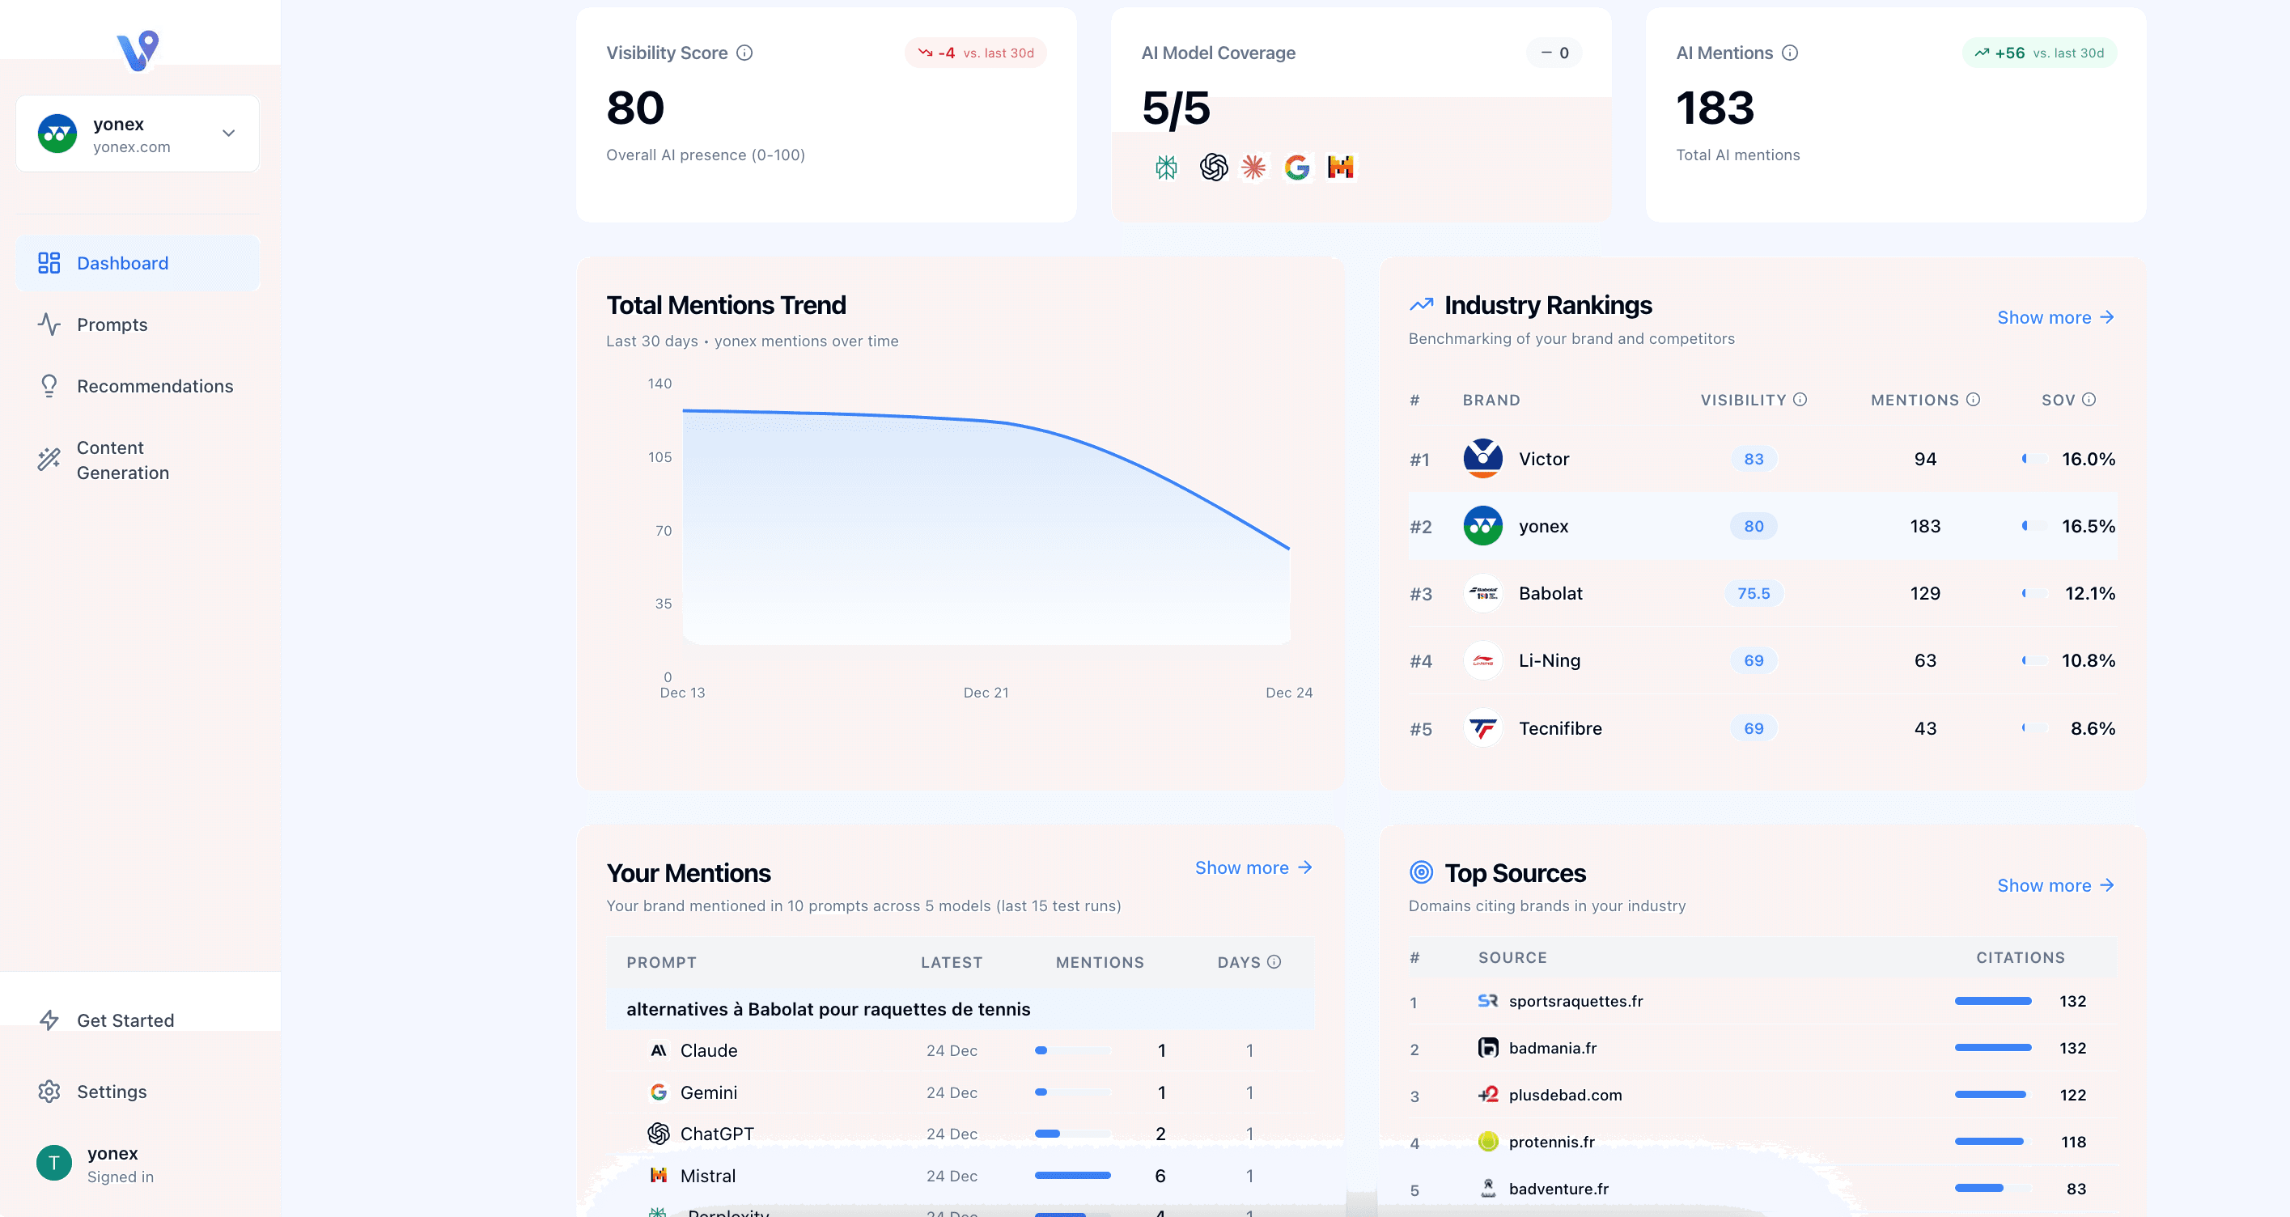Click the SOV info icon in Industry Rankings
The image size is (2290, 1217).
[2091, 399]
